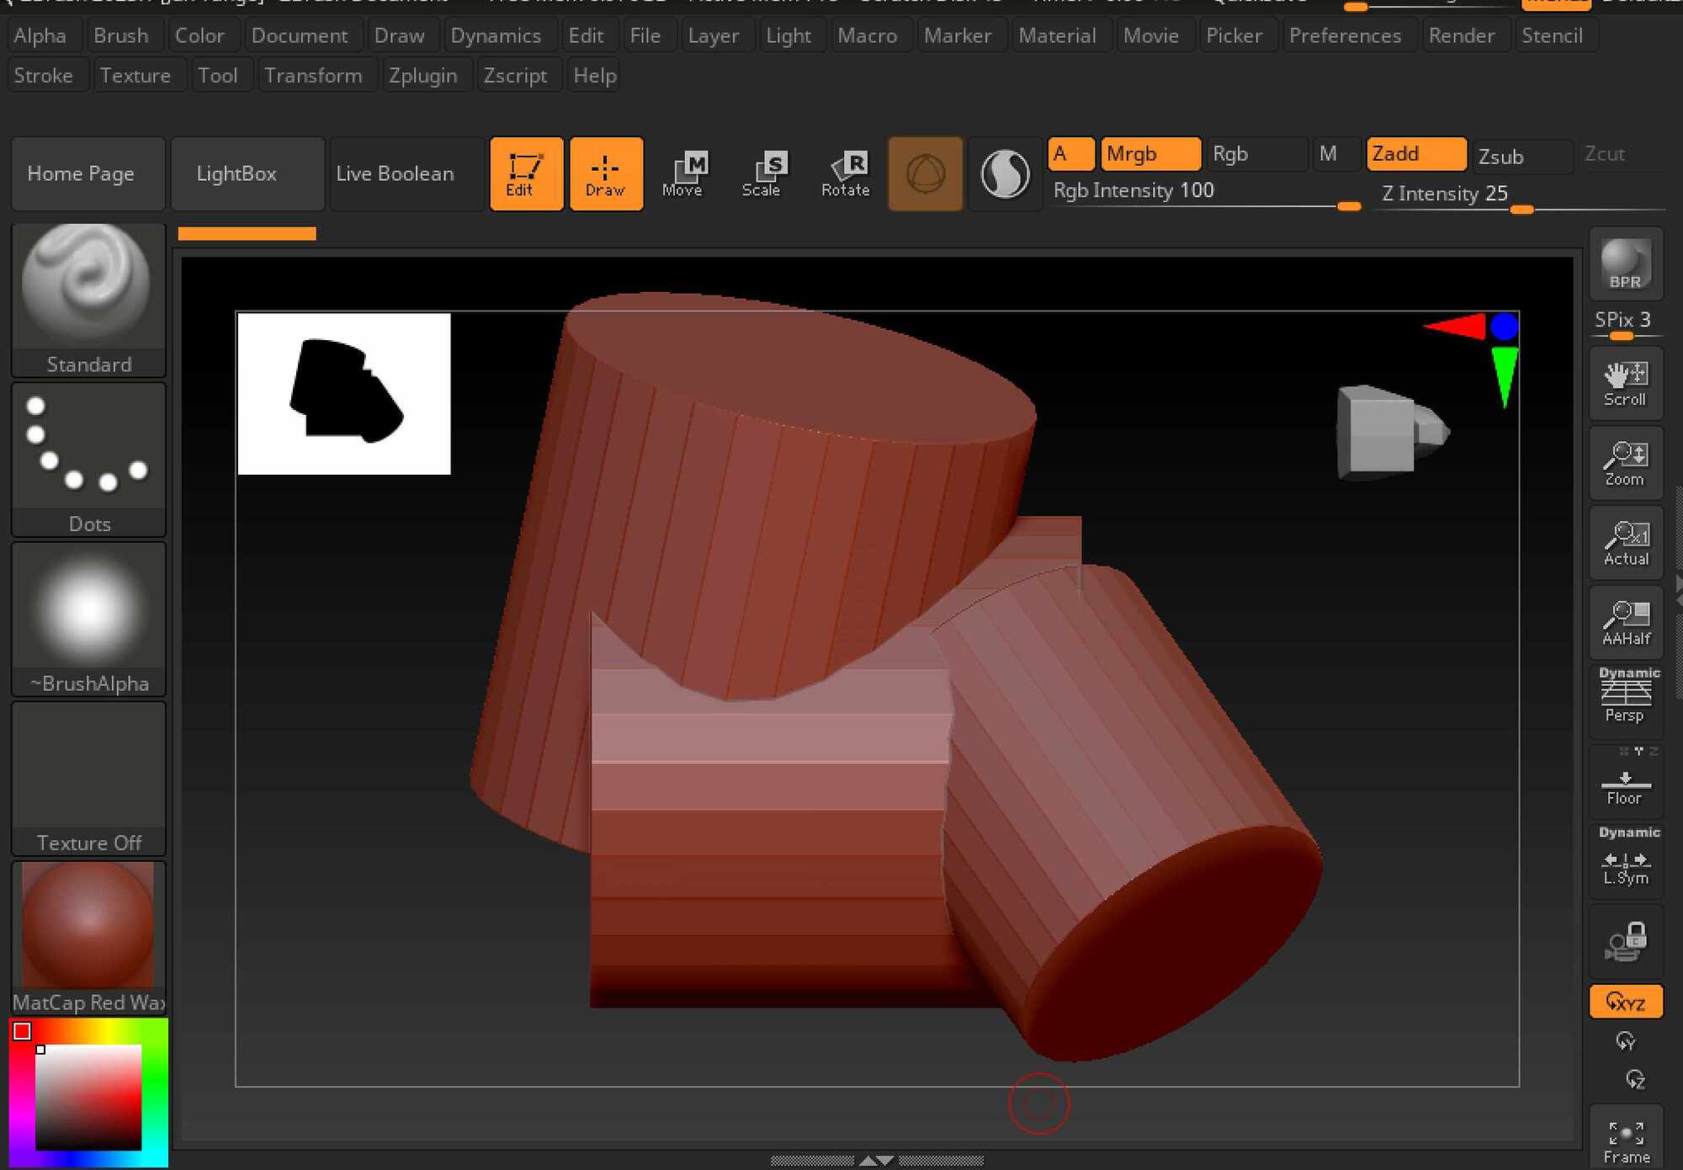Toggle Zadd sculpting mode off
The image size is (1683, 1170).
click(x=1416, y=154)
